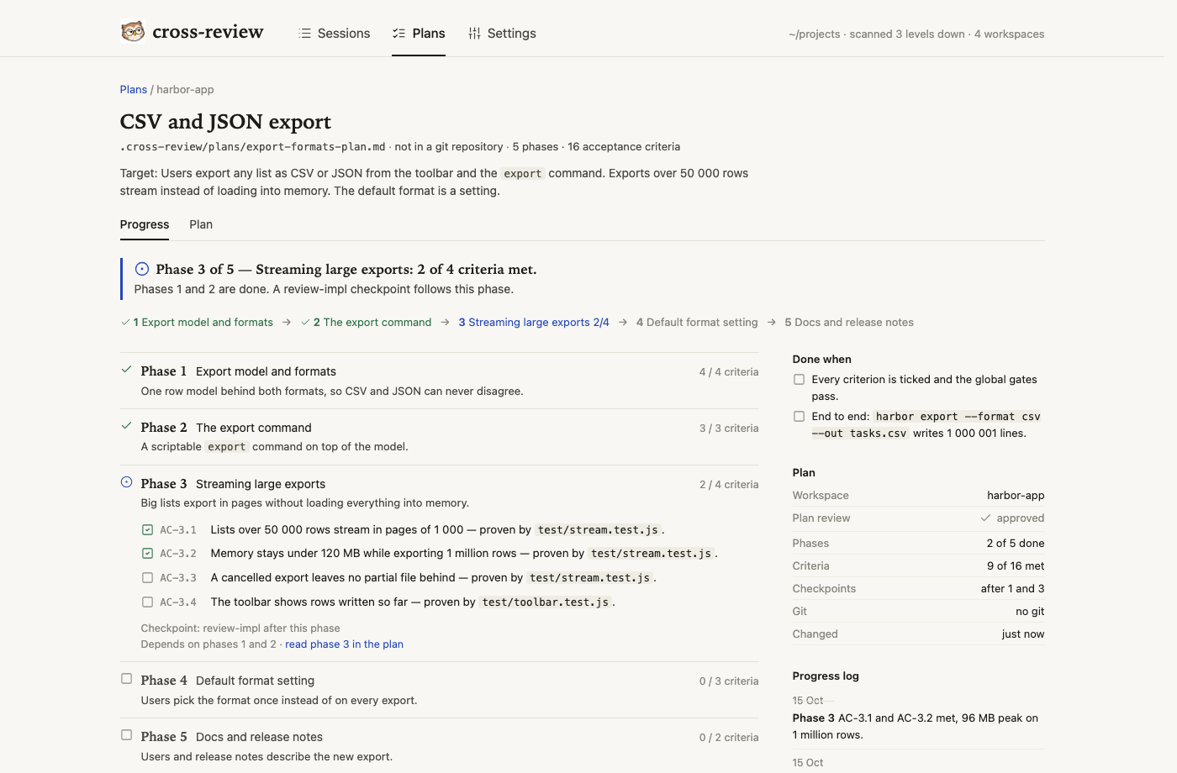The height and width of the screenshot is (773, 1177).
Task: Expand Phase 1 Export model and formats row
Action: [440, 381]
